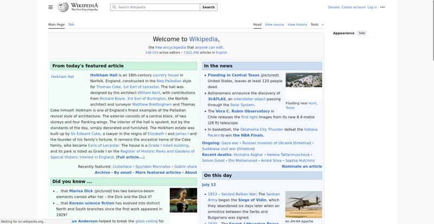The width and height of the screenshot is (434, 224).
Task: Click the search magnifier icon
Action: point(114,7)
